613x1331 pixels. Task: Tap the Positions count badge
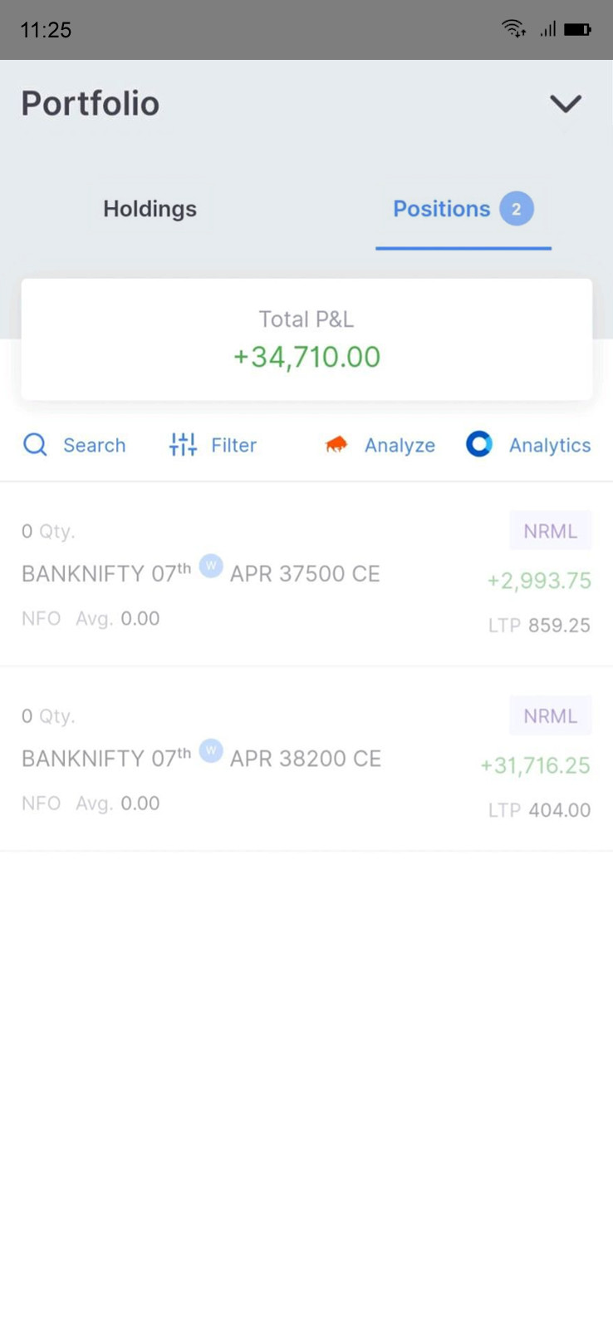[516, 209]
